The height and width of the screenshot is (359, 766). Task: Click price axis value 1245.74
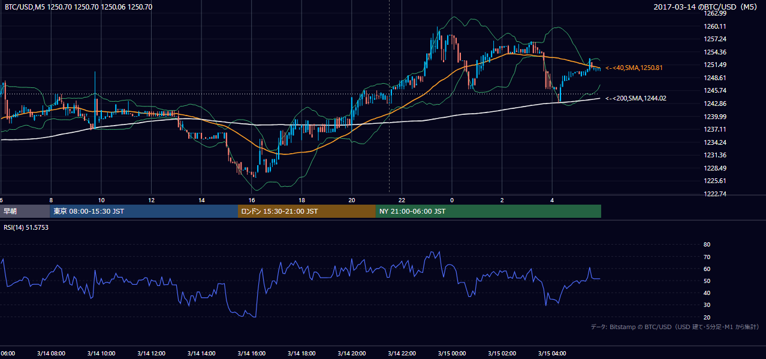click(x=715, y=90)
